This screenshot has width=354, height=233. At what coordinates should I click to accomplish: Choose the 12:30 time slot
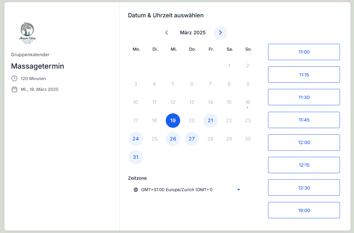tap(304, 188)
